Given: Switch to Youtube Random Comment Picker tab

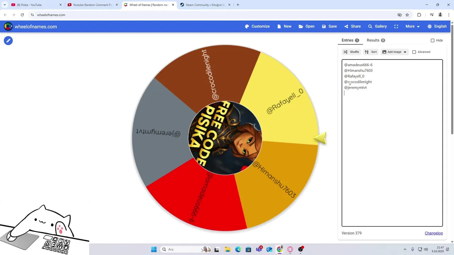Looking at the screenshot, I should click(x=92, y=5).
